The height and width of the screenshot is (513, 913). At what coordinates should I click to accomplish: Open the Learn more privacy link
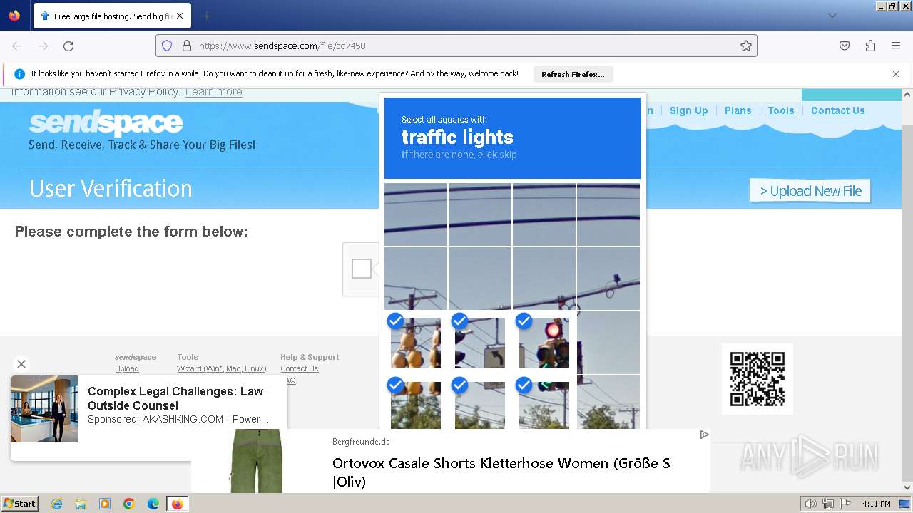pos(213,92)
